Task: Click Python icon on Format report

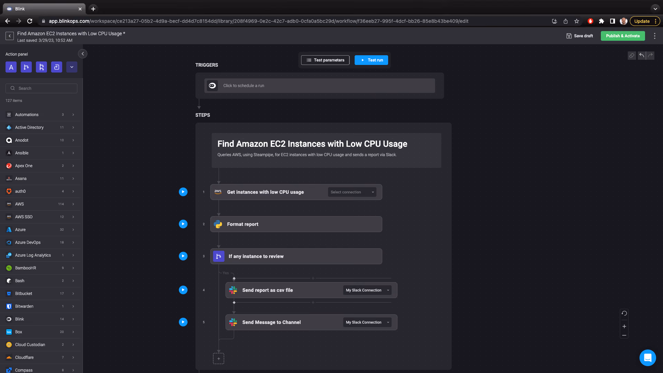Action: coord(218,224)
